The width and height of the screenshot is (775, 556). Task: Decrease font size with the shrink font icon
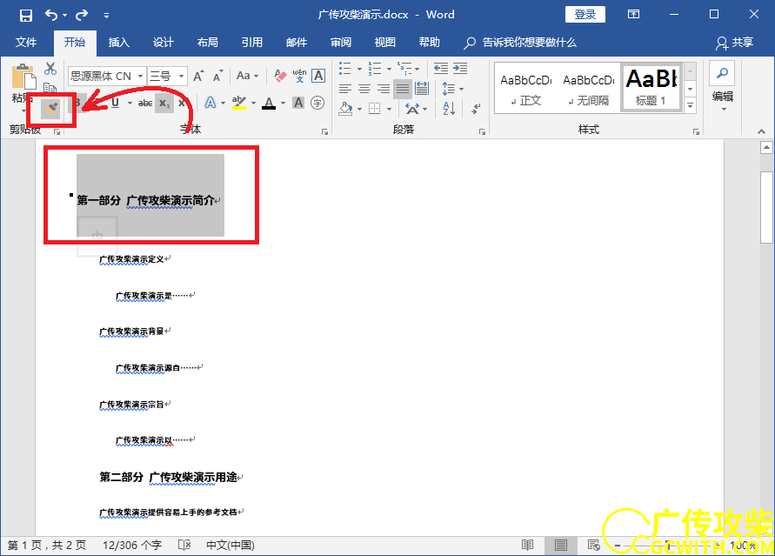click(218, 76)
